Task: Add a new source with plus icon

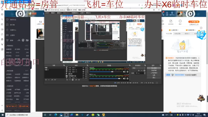Action: point(67,80)
